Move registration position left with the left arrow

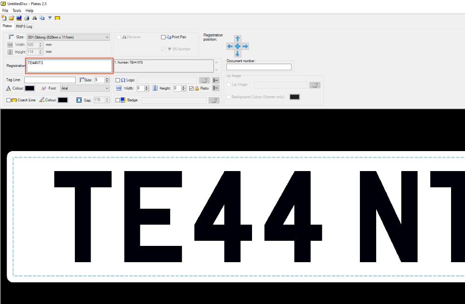point(230,46)
